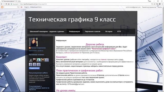Screen dimensions: 164x92
Task: Switch to the Черчение в школе tab
Action: pyautogui.click(x=93, y=31)
